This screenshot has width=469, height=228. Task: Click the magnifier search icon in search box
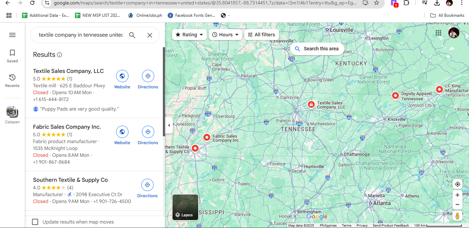(x=132, y=35)
